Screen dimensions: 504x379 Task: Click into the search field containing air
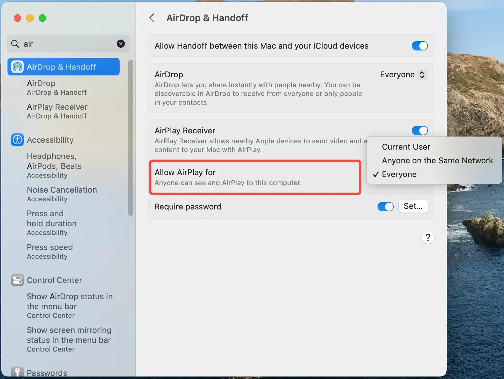(68, 44)
